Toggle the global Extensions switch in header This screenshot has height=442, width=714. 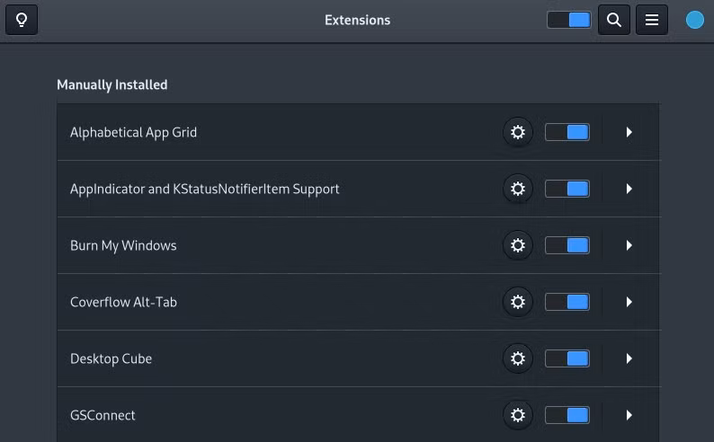pyautogui.click(x=569, y=20)
